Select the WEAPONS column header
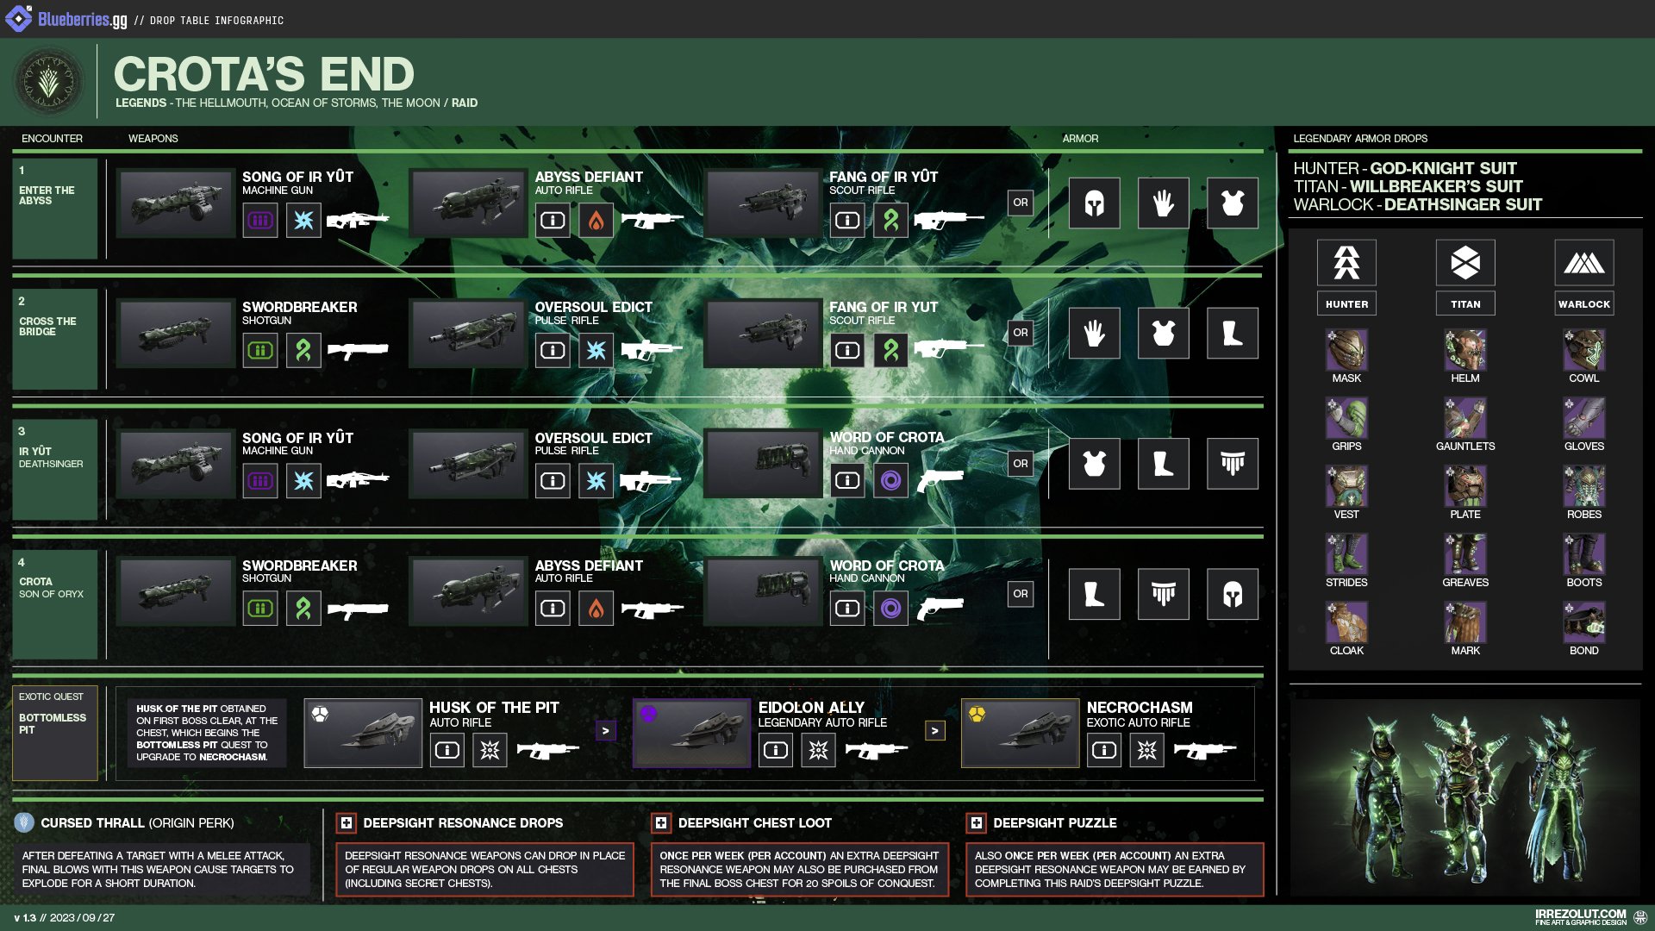Viewport: 1655px width, 931px height. [x=153, y=138]
